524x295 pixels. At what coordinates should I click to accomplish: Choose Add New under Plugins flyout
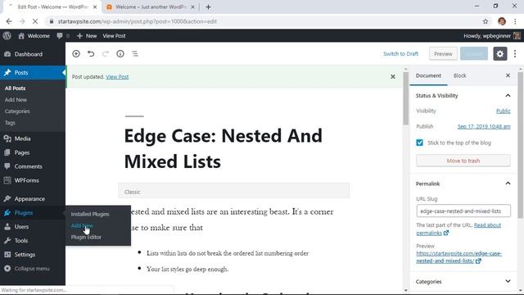coord(82,225)
